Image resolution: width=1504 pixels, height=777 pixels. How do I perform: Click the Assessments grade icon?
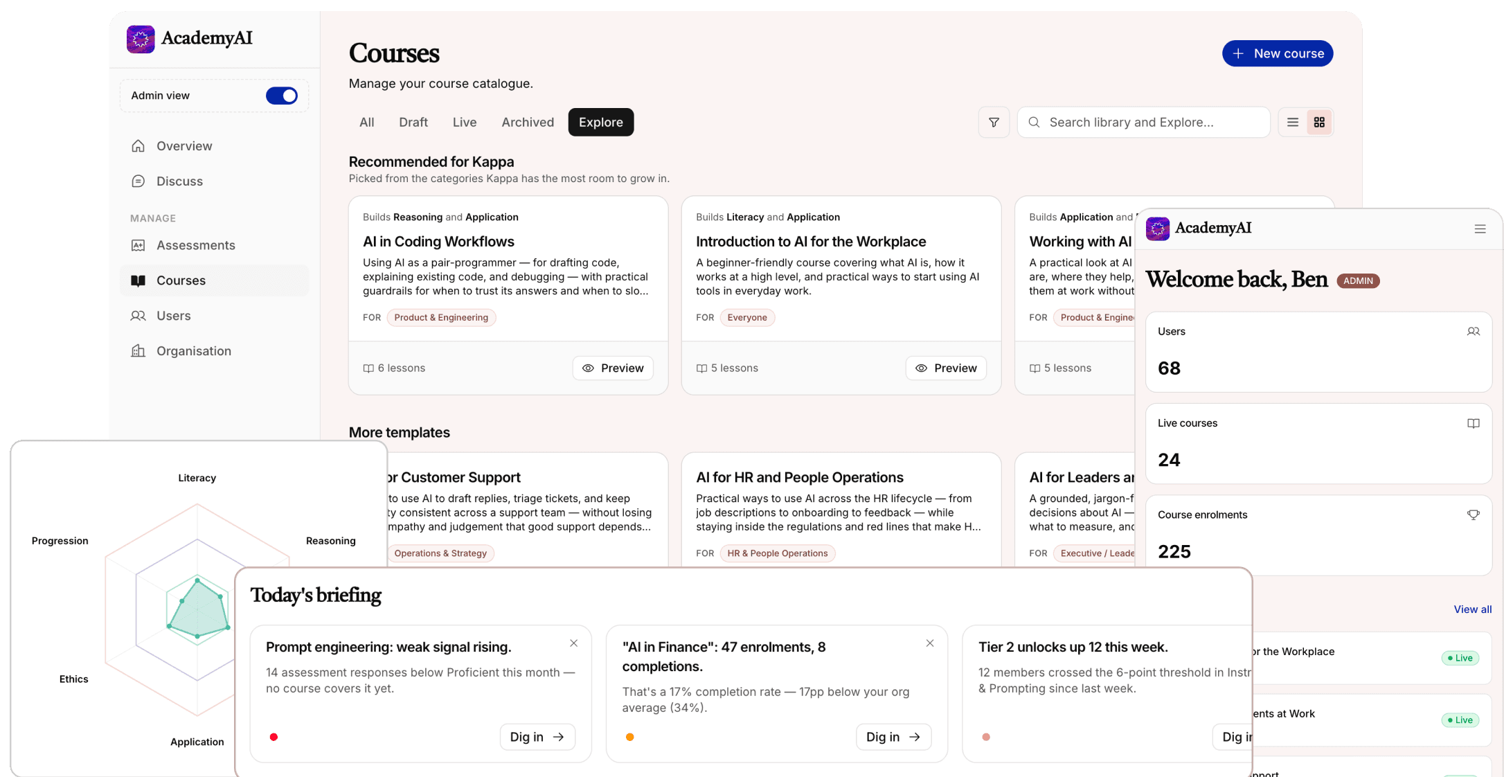pos(138,245)
